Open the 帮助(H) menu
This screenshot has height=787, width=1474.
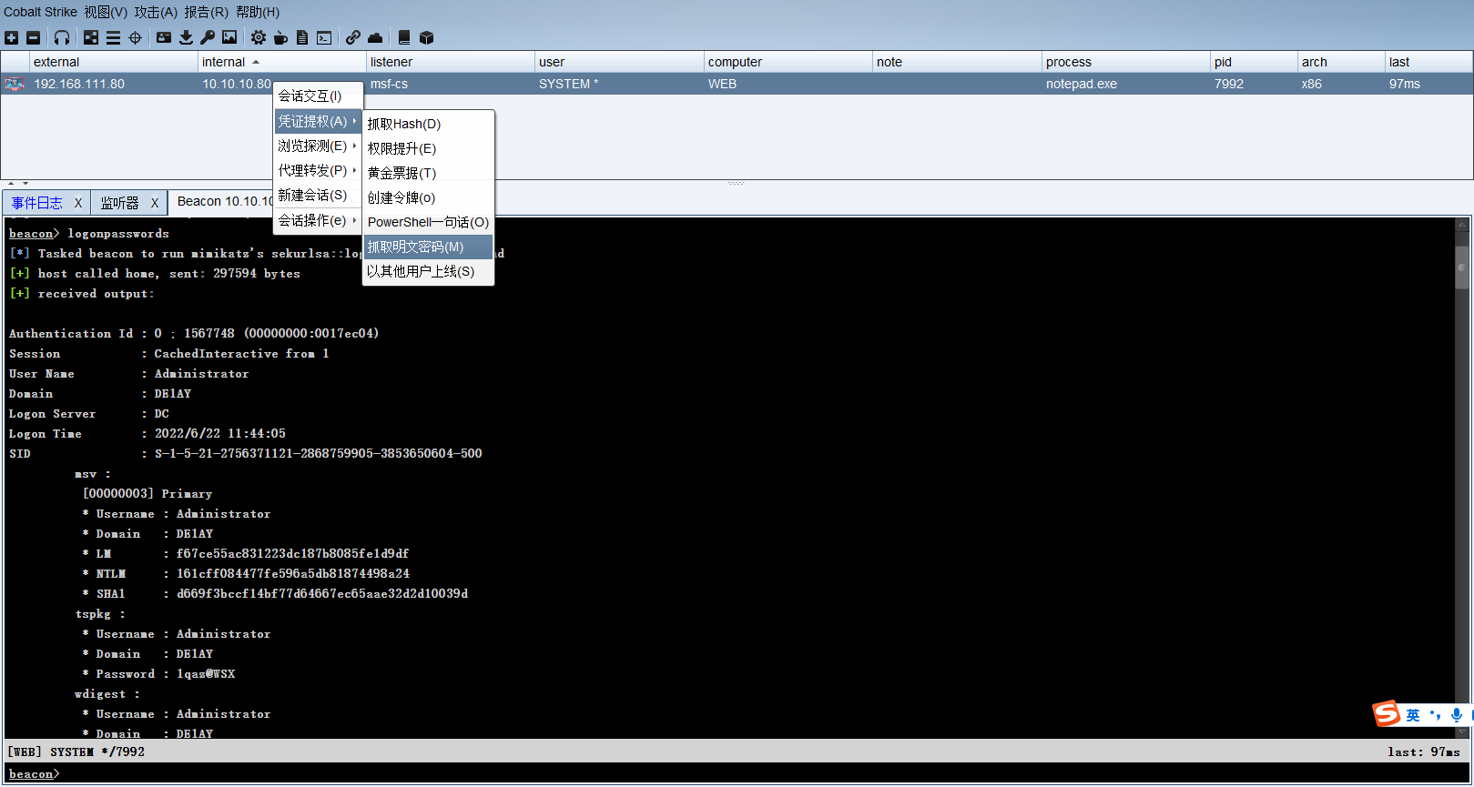click(x=258, y=12)
